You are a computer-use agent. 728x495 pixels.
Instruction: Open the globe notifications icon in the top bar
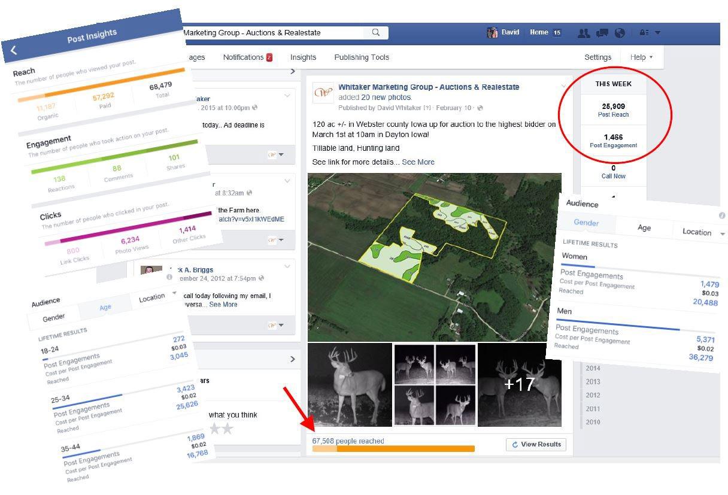[620, 33]
